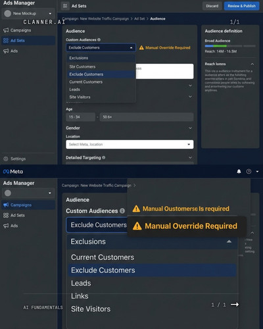Click info icon next to small Custom Audiences label
The height and width of the screenshot is (329, 263).
(x=99, y=39)
